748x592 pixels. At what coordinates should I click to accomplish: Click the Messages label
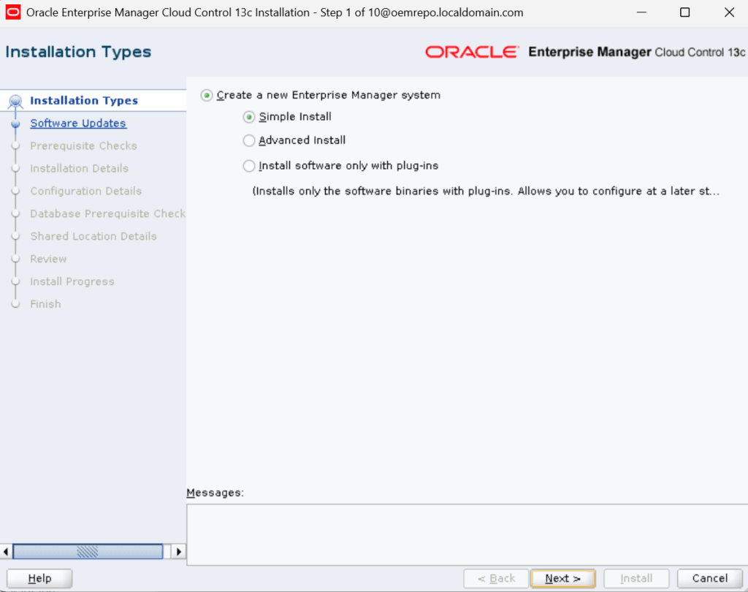point(215,493)
